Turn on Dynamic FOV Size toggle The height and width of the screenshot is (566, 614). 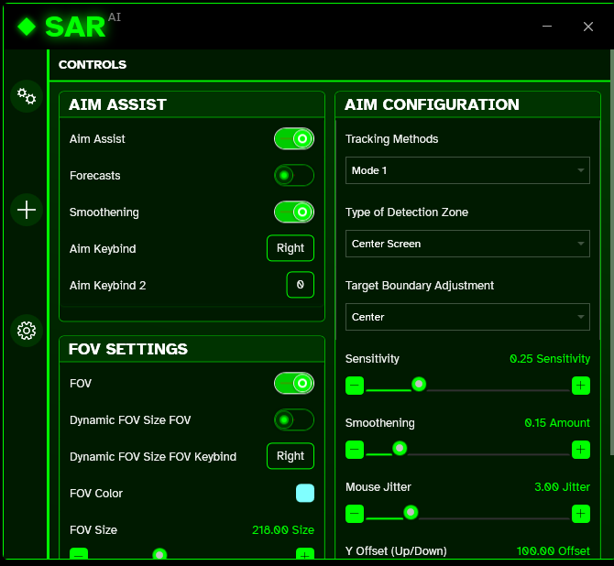294,420
